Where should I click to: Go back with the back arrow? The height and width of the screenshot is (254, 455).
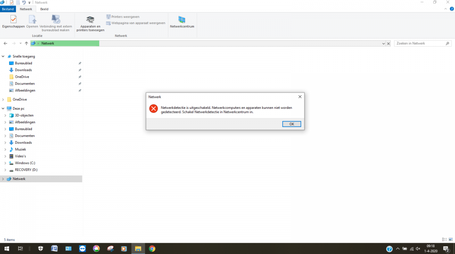5,44
